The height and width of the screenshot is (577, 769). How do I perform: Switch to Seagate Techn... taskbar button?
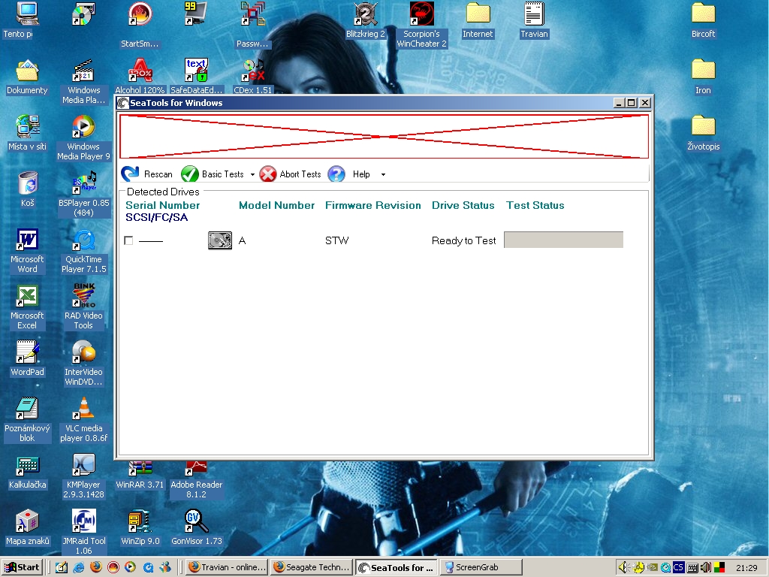click(312, 567)
